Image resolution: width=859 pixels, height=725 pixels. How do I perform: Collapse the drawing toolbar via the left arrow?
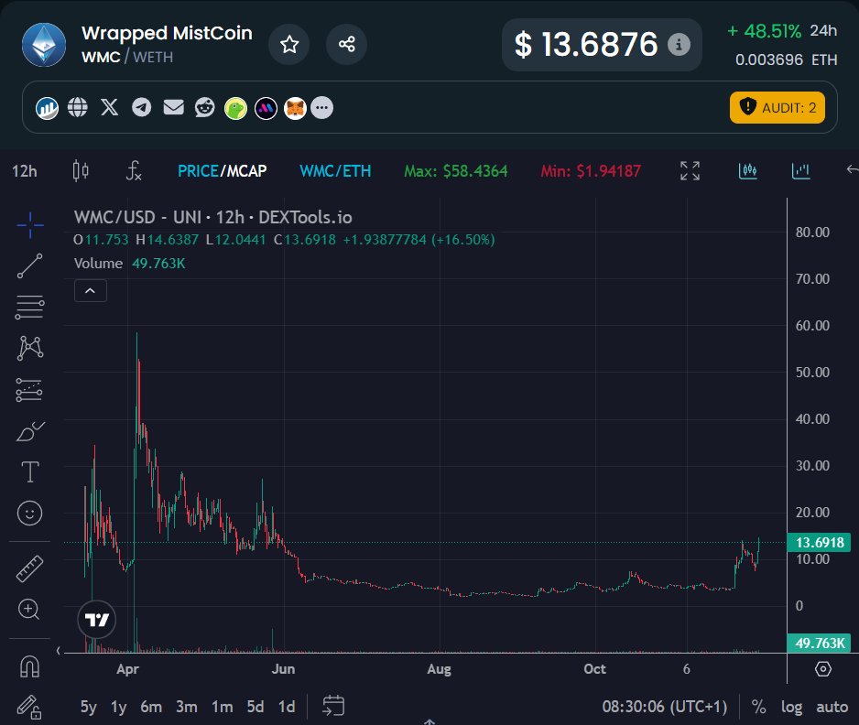coord(58,651)
